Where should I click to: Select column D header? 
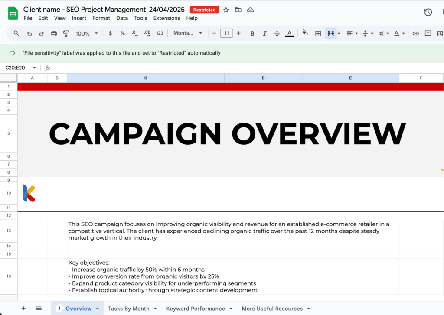coord(263,78)
